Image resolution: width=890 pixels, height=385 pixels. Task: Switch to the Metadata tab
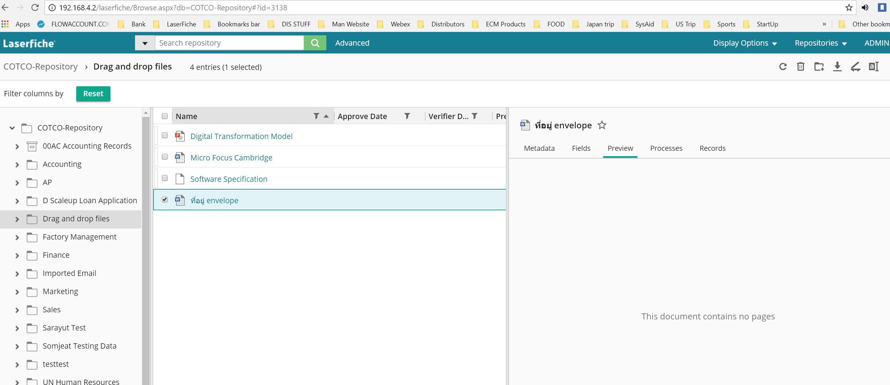coord(539,148)
